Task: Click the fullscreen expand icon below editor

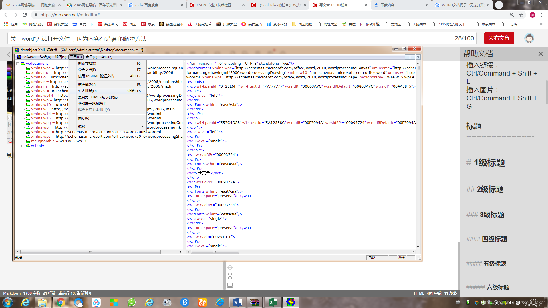Action: 230,276
